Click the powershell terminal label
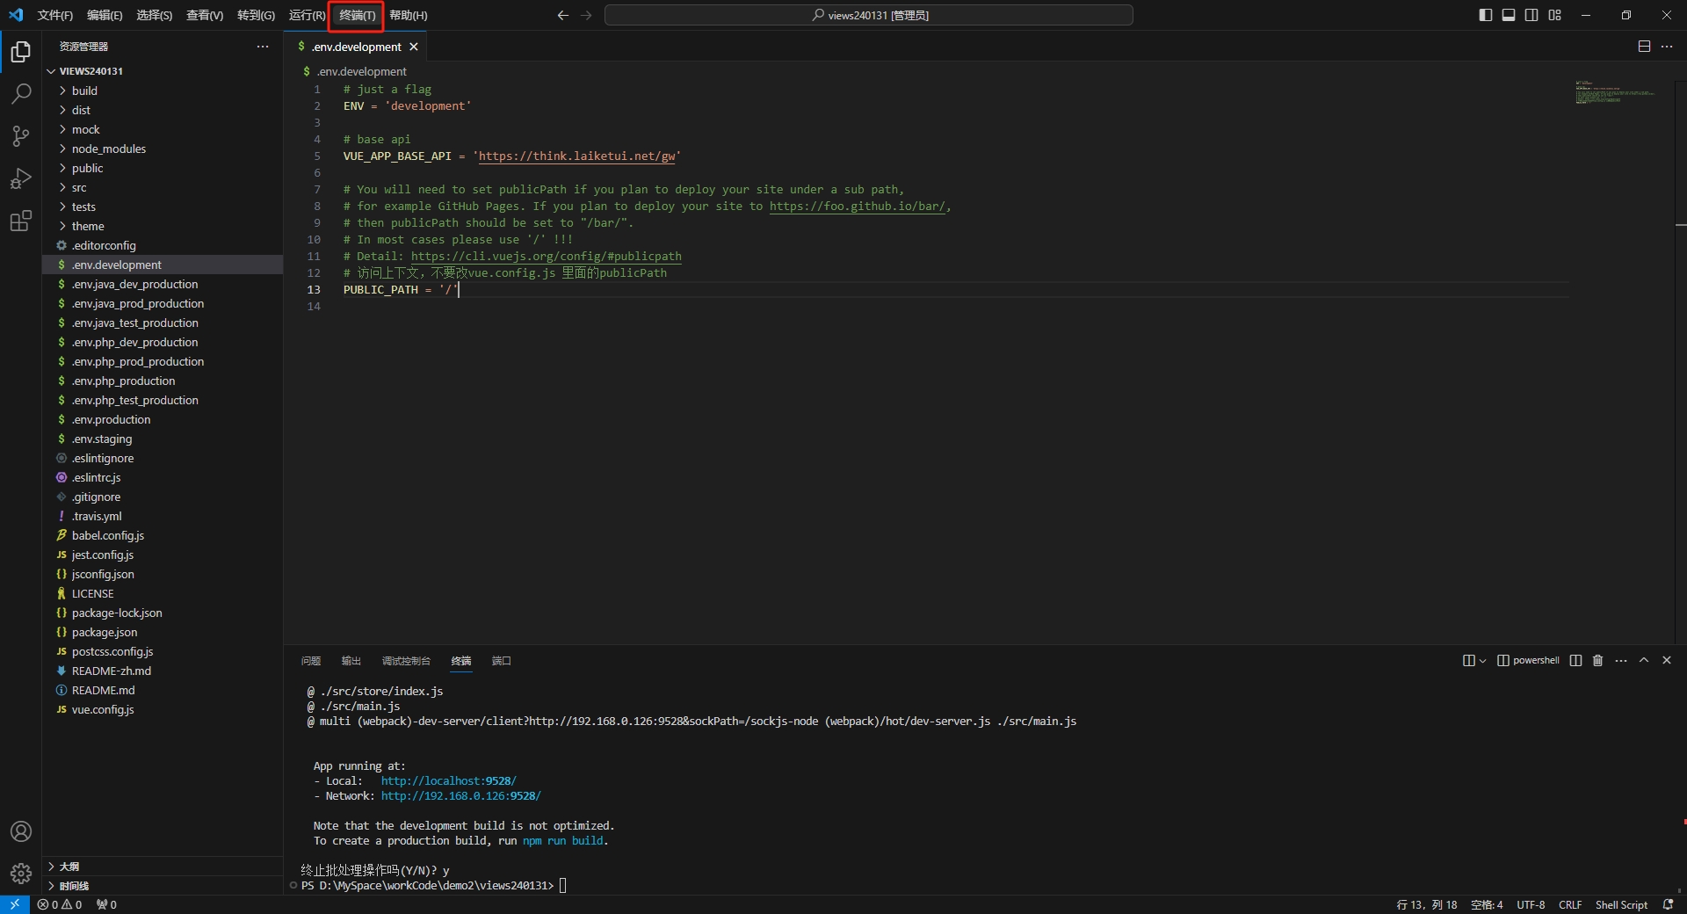This screenshot has height=914, width=1687. (1528, 660)
